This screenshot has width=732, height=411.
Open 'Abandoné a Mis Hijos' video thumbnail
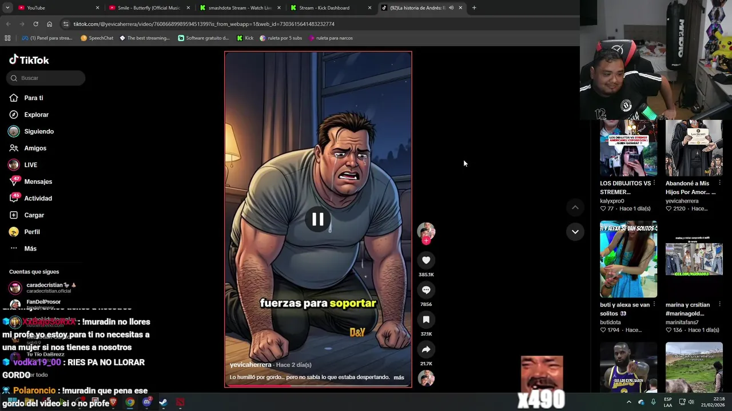click(x=694, y=148)
